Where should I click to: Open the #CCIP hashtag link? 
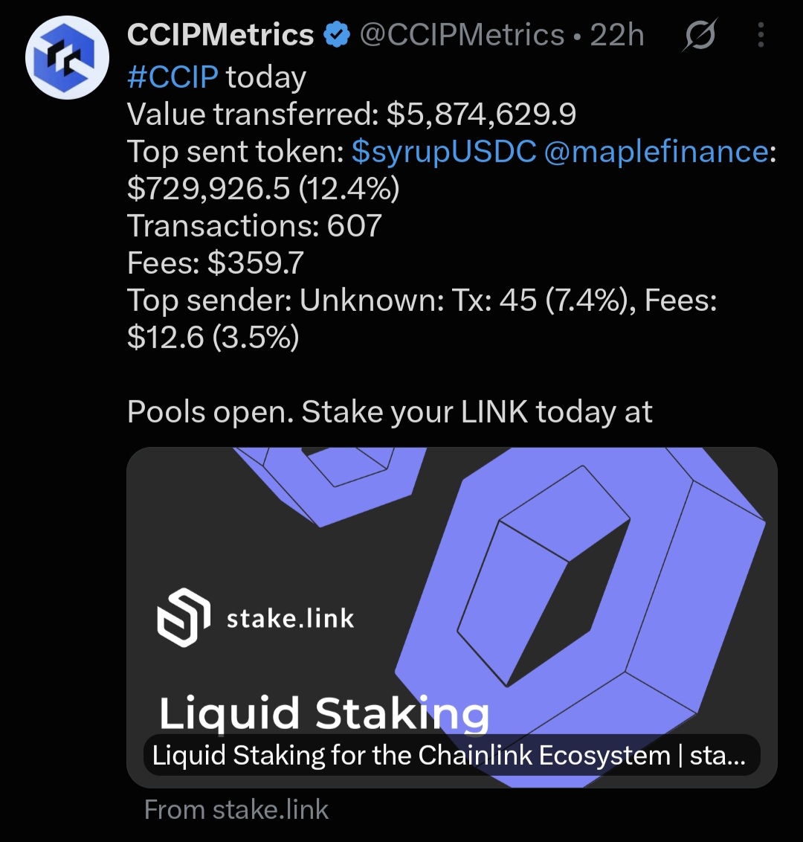click(172, 77)
